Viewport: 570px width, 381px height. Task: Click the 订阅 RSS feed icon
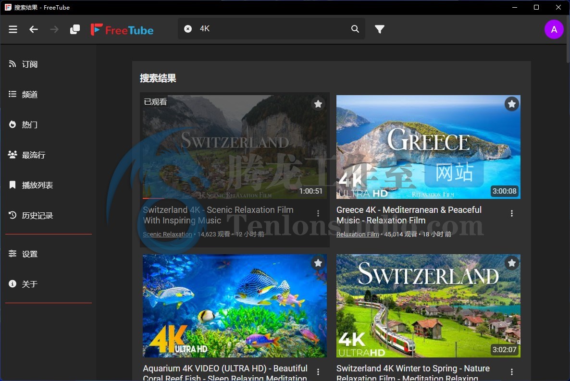pyautogui.click(x=12, y=64)
